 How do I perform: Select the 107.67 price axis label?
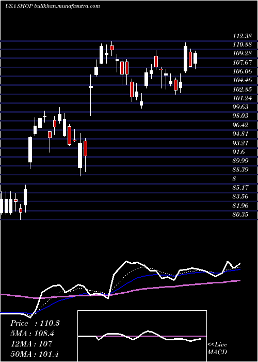click(242, 63)
